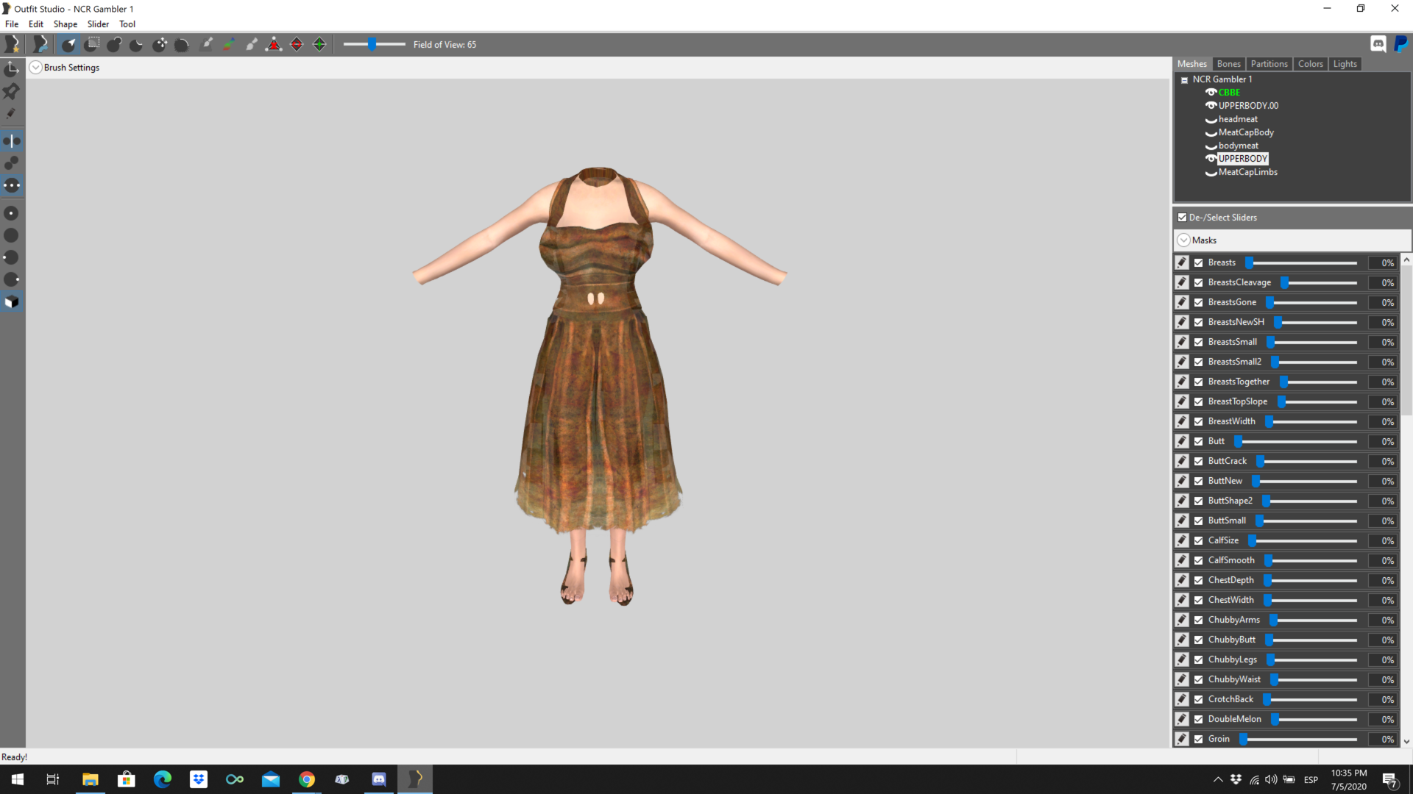The height and width of the screenshot is (794, 1413).
Task: Choose the rainbow Color Paint brush
Action: [x=229, y=45]
